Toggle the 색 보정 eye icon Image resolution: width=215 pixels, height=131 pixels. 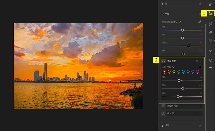point(197,114)
